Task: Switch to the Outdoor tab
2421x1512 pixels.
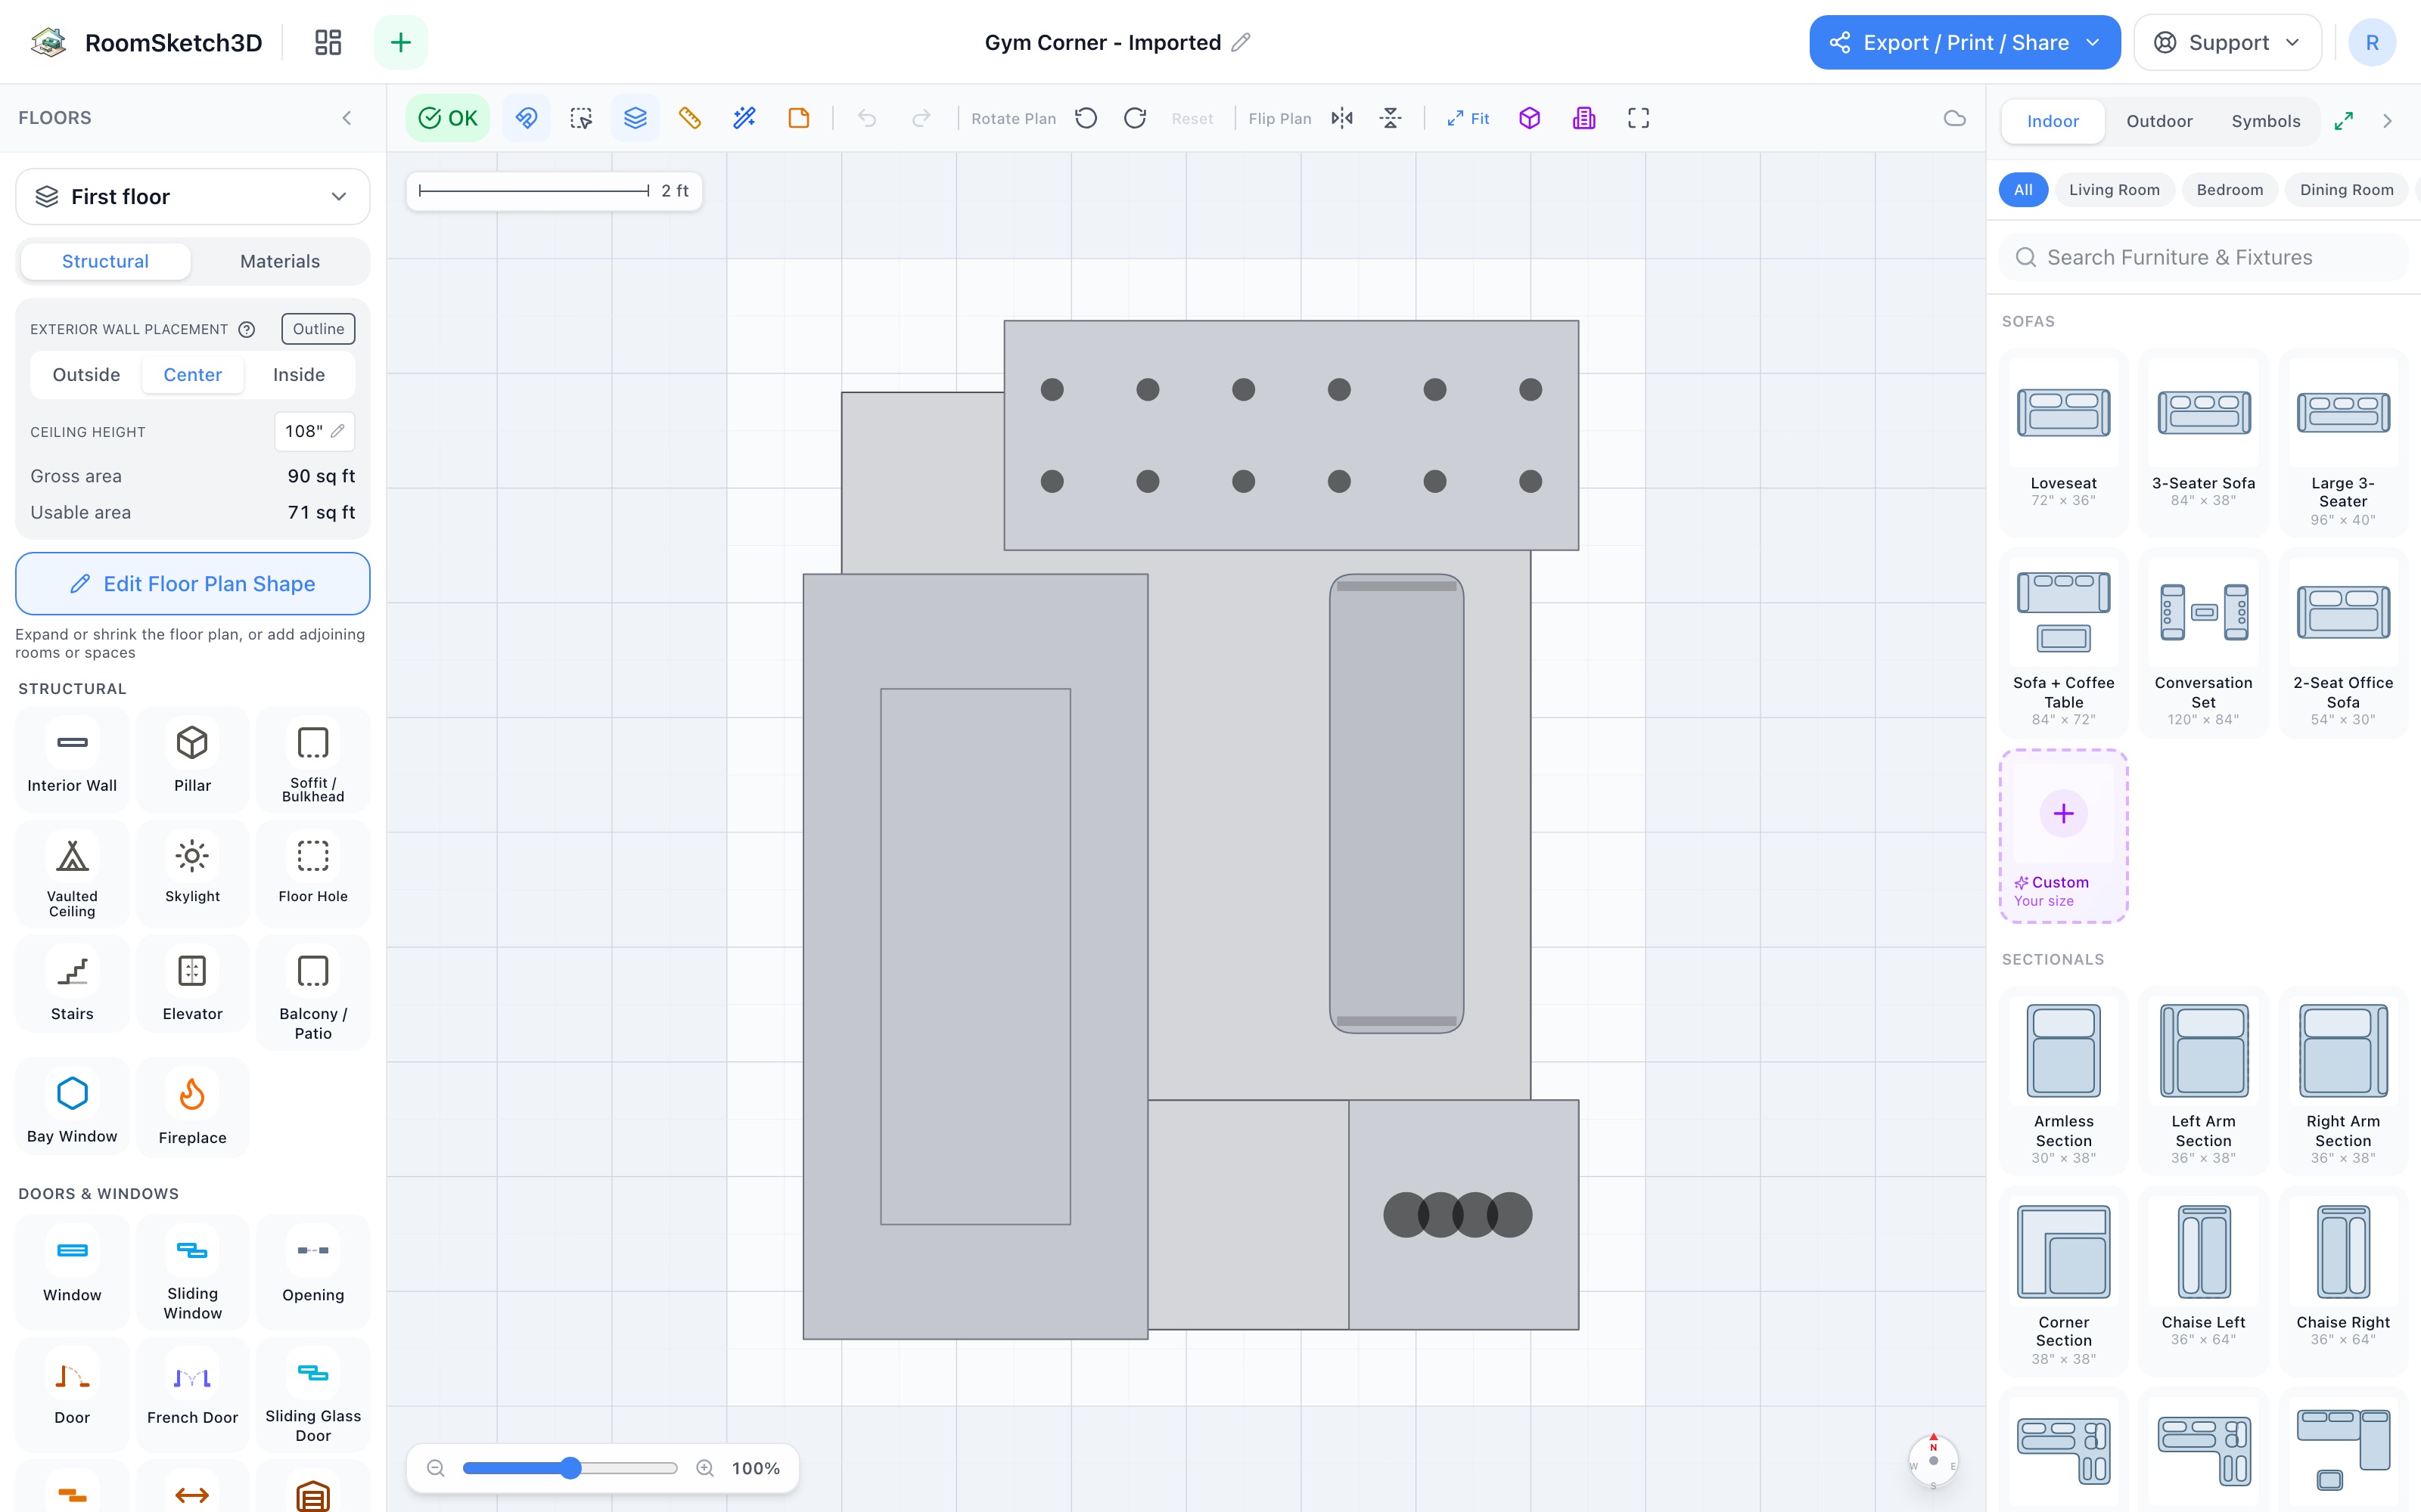Action: coord(2159,121)
